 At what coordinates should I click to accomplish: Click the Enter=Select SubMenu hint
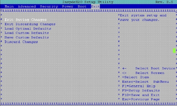point(145,82)
